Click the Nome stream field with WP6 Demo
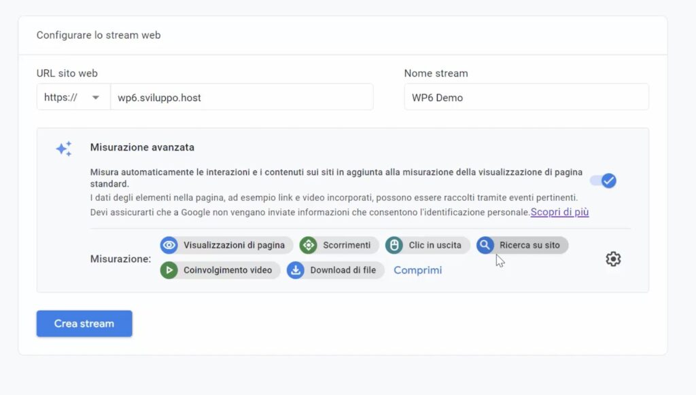The width and height of the screenshot is (696, 395). (x=526, y=97)
